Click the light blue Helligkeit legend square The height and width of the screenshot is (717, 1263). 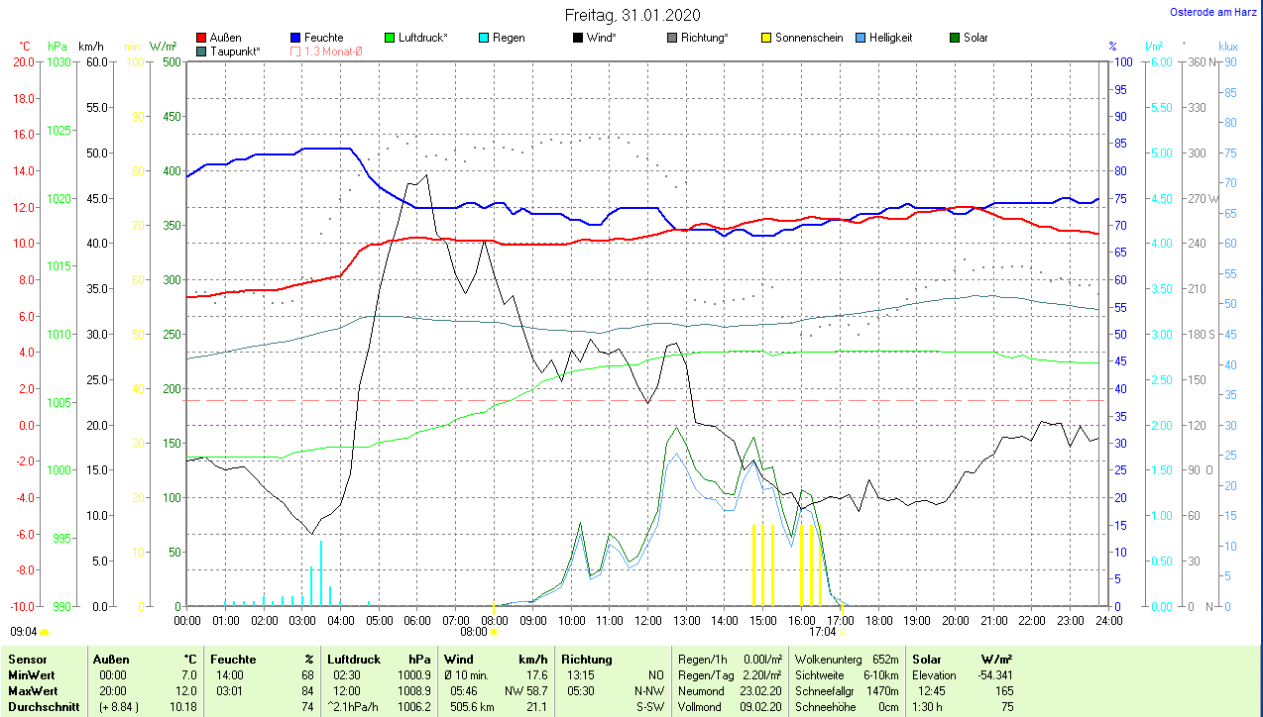pos(861,38)
